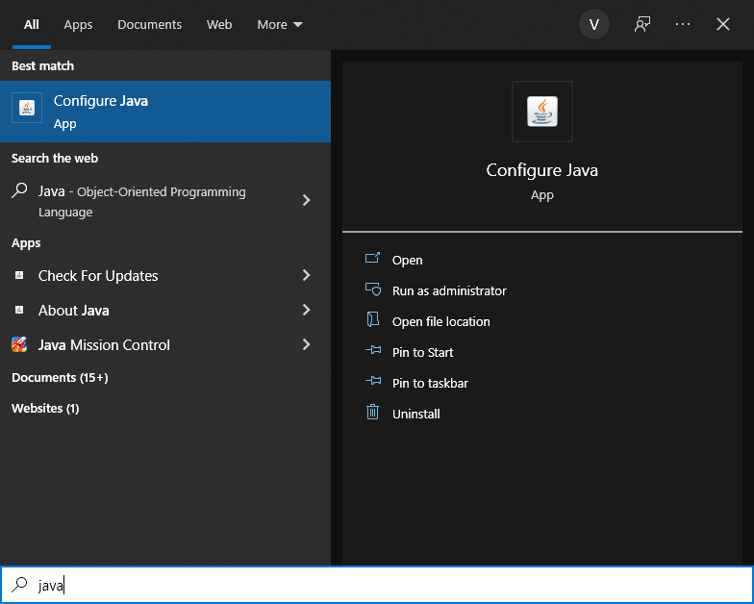
Task: Click the About Java icon
Action: coord(19,310)
